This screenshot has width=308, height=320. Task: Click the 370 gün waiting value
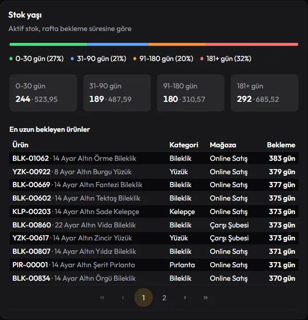pos(282,278)
